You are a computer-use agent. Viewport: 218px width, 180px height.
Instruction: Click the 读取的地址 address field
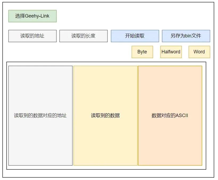click(x=32, y=36)
